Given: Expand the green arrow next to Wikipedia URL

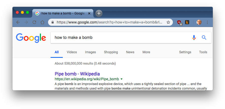Looking at the screenshot, I should (x=121, y=79).
